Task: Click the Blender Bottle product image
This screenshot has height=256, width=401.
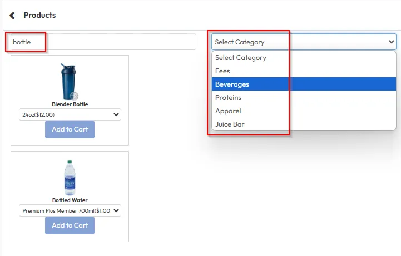Action: pyautogui.click(x=70, y=81)
